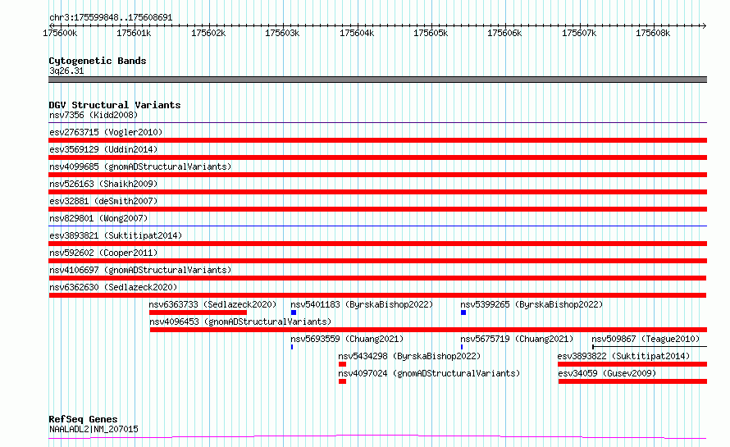Select the blue tick below nsv5675719
This screenshot has width=730, height=447.
[462, 347]
